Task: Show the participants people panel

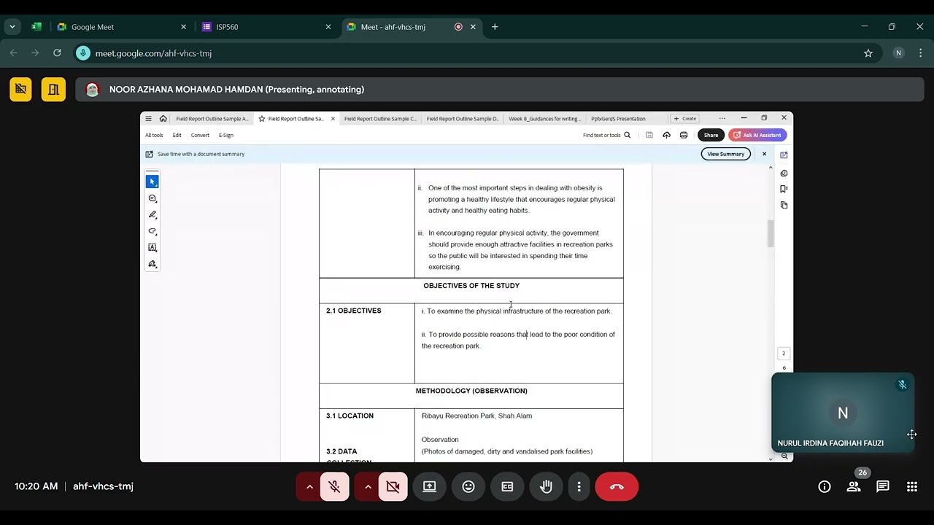Action: pyautogui.click(x=853, y=486)
